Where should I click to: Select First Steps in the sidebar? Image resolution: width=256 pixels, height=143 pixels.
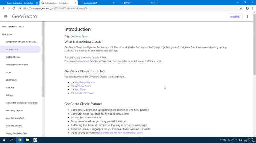[7, 34]
